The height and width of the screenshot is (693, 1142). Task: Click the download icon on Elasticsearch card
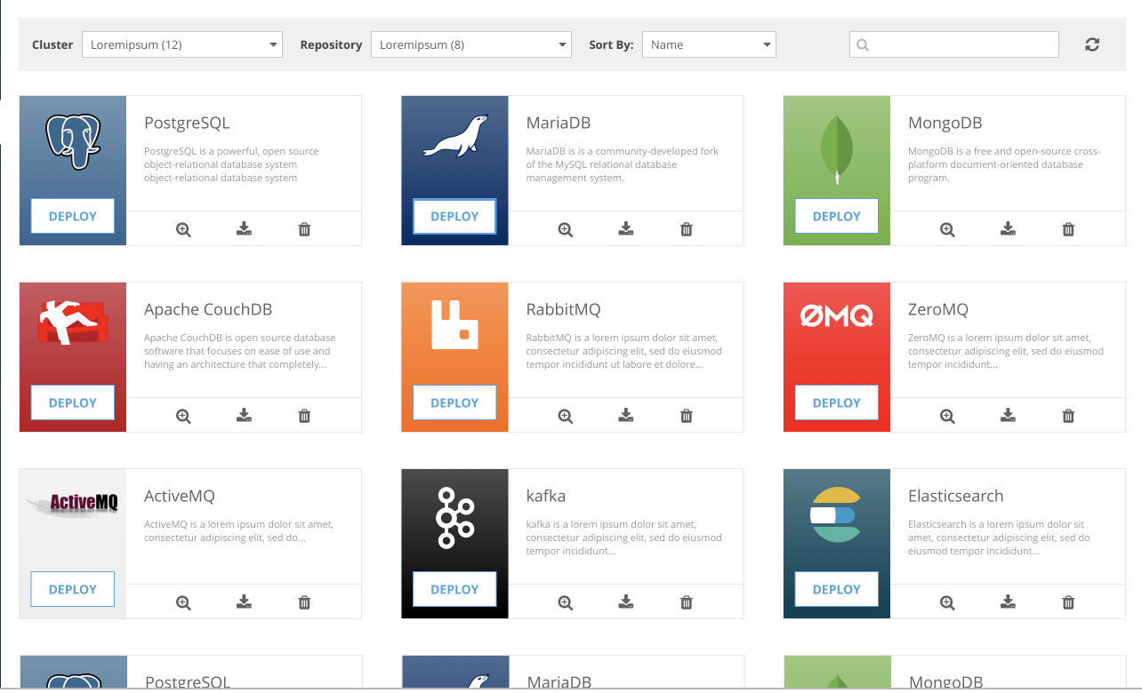point(1008,602)
